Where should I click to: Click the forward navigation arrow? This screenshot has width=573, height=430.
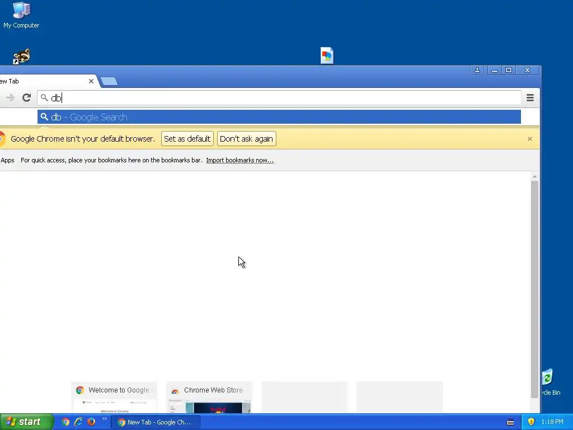tap(10, 97)
